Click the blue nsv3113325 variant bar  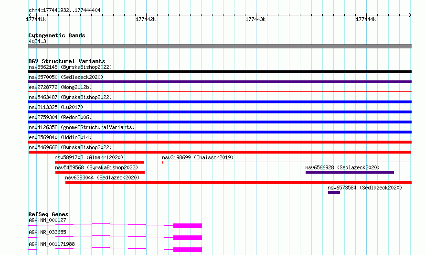coord(220,112)
